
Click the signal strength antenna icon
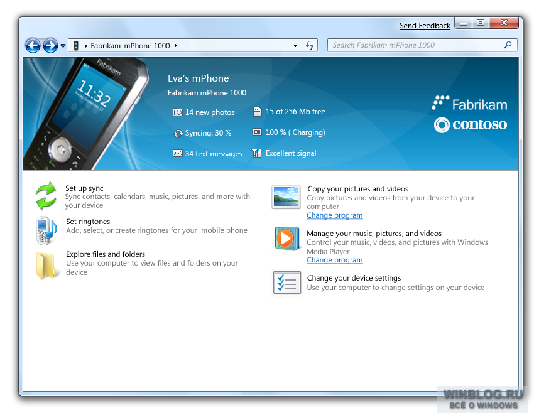[x=256, y=153]
